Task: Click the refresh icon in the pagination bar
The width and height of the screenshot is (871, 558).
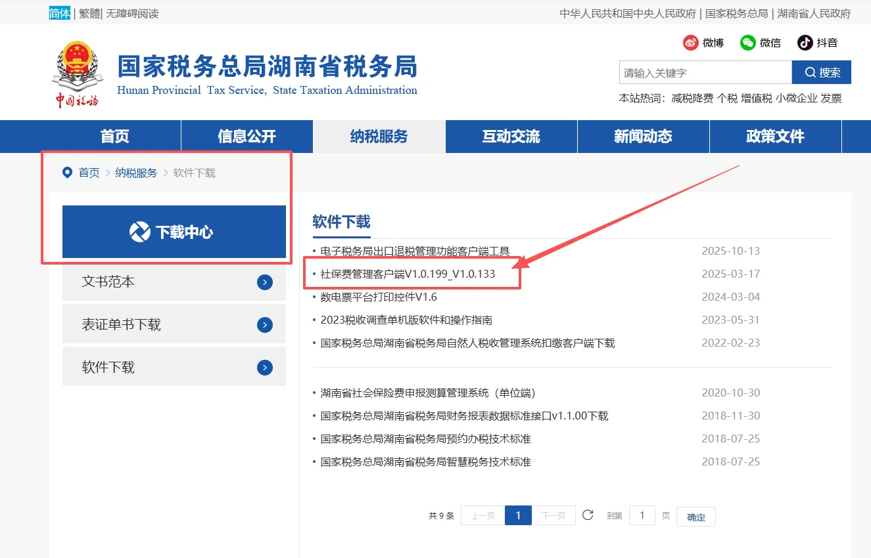Action: pyautogui.click(x=587, y=515)
